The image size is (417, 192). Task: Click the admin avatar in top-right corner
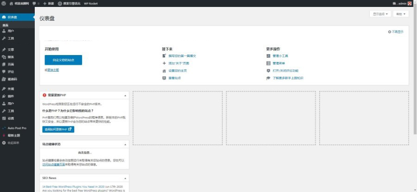coord(409,3)
